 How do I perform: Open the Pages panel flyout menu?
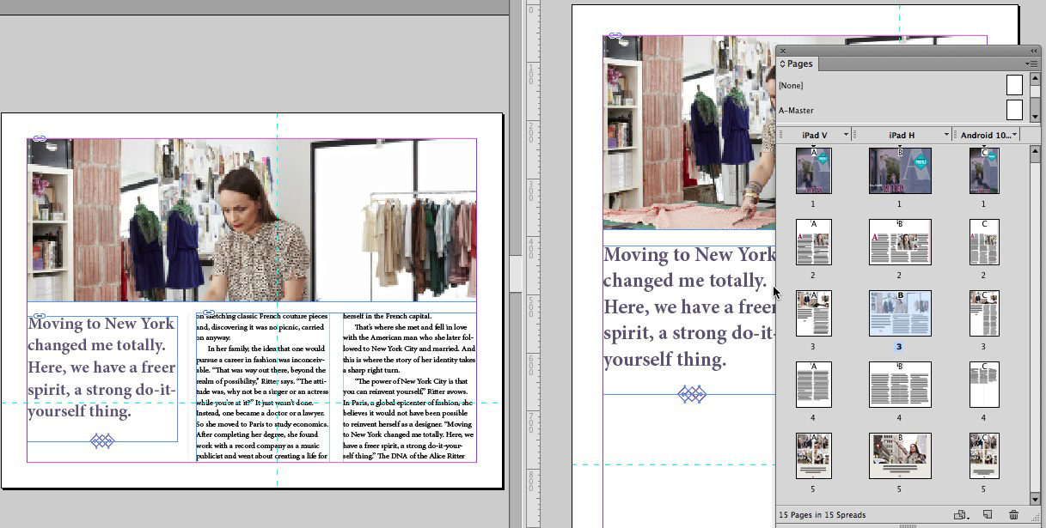tap(1031, 64)
